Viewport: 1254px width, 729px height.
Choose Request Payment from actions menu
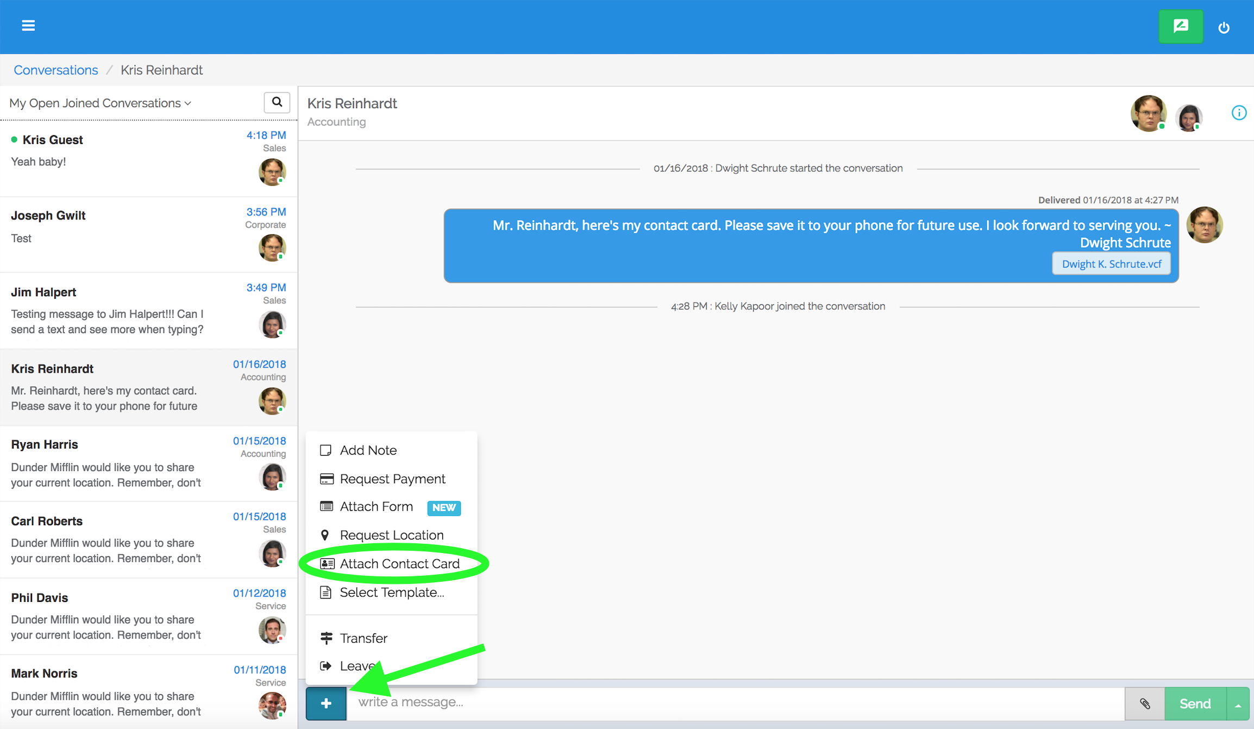392,479
